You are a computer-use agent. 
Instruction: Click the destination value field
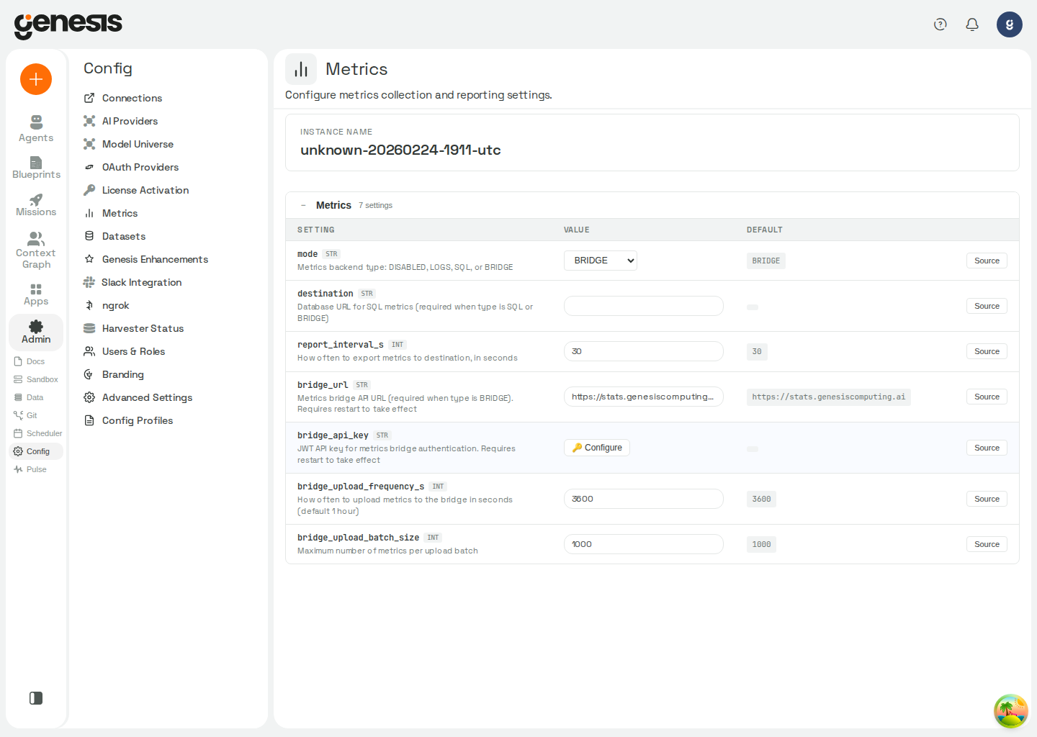click(644, 306)
